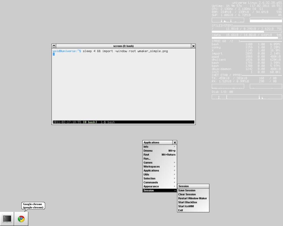Launch Rxvt from the menu
283x226 pixels.
pyautogui.click(x=160, y=155)
